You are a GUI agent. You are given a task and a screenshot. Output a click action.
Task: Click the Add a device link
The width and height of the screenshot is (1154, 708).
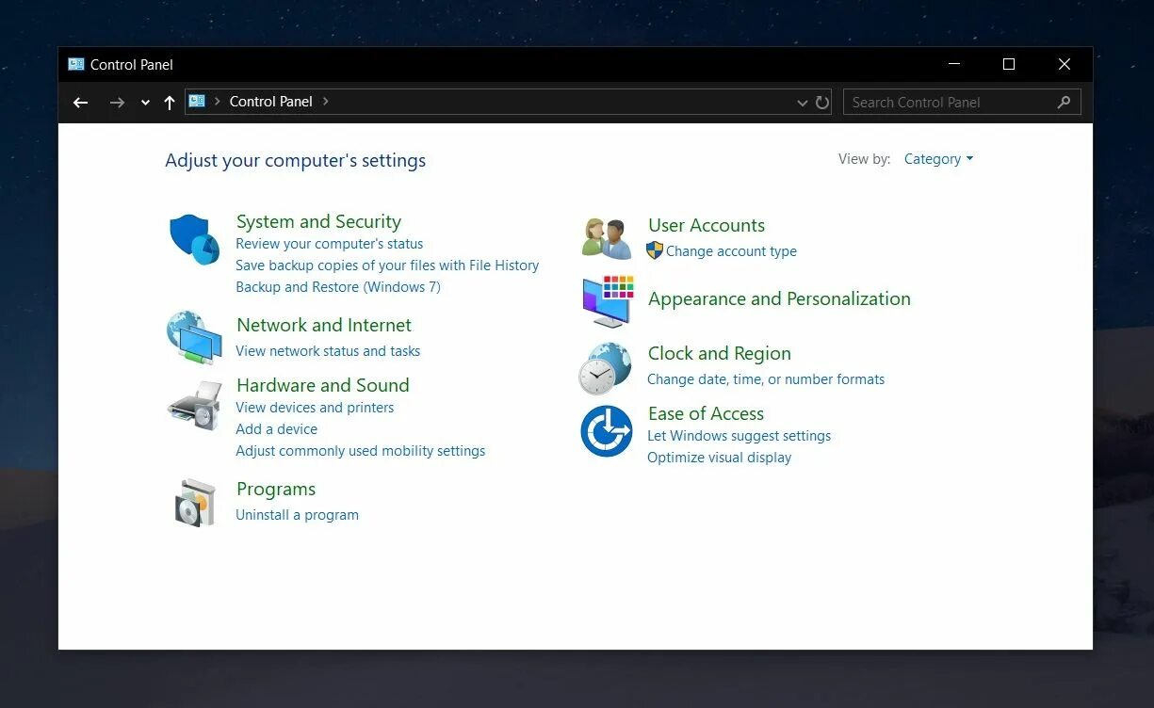pyautogui.click(x=277, y=429)
